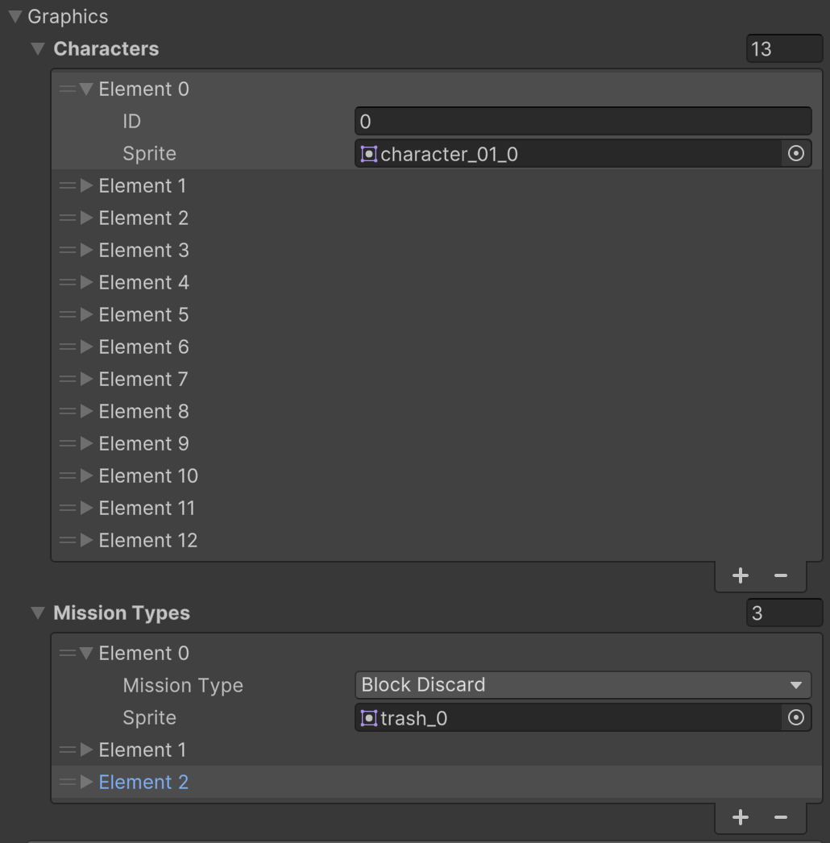Click the Characters array size field

(x=784, y=49)
